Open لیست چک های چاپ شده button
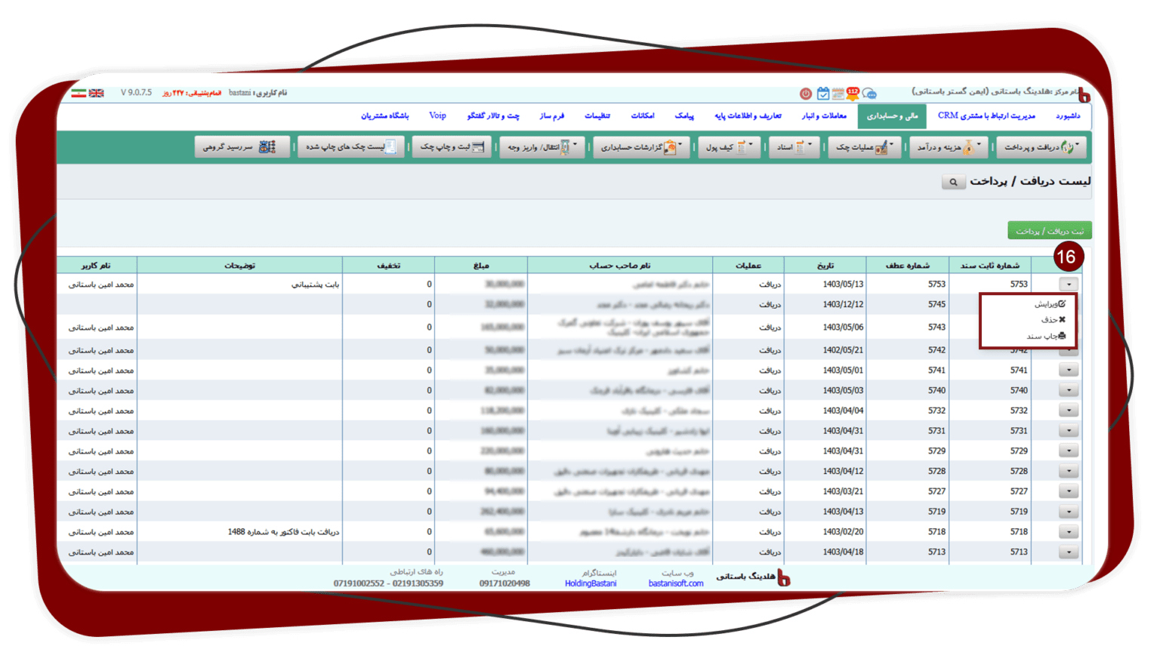 [351, 146]
